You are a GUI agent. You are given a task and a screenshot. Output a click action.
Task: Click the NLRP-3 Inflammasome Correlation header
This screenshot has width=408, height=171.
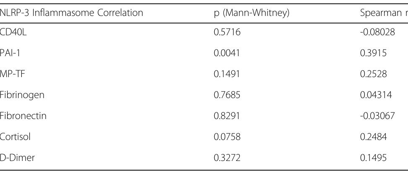pos(72,13)
